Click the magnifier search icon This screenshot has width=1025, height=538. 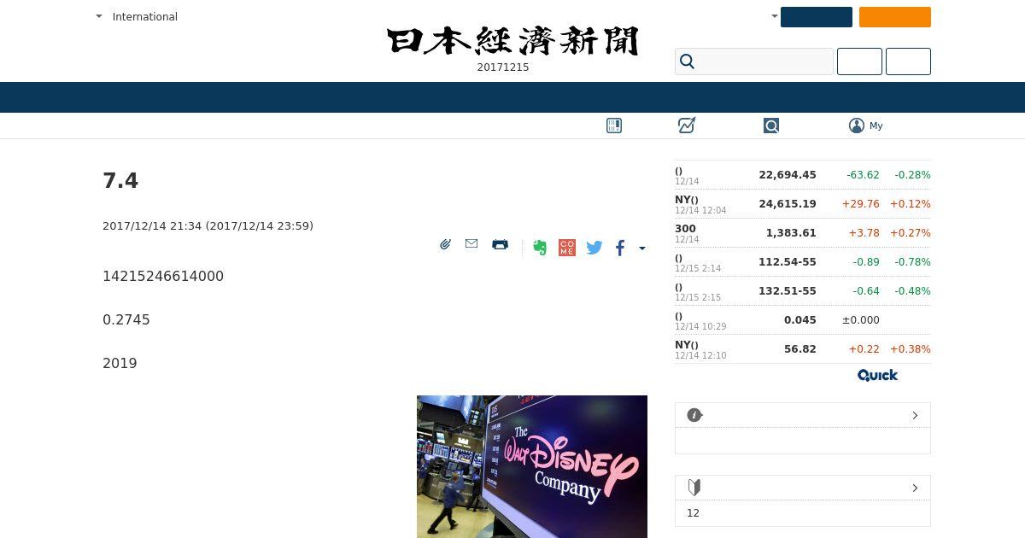(687, 61)
